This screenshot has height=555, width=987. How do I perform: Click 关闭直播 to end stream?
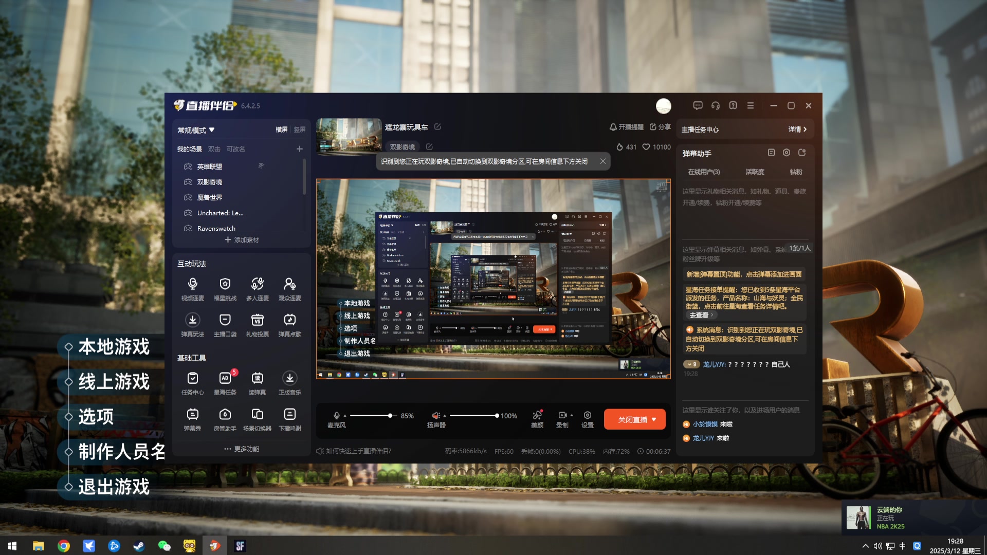point(634,419)
